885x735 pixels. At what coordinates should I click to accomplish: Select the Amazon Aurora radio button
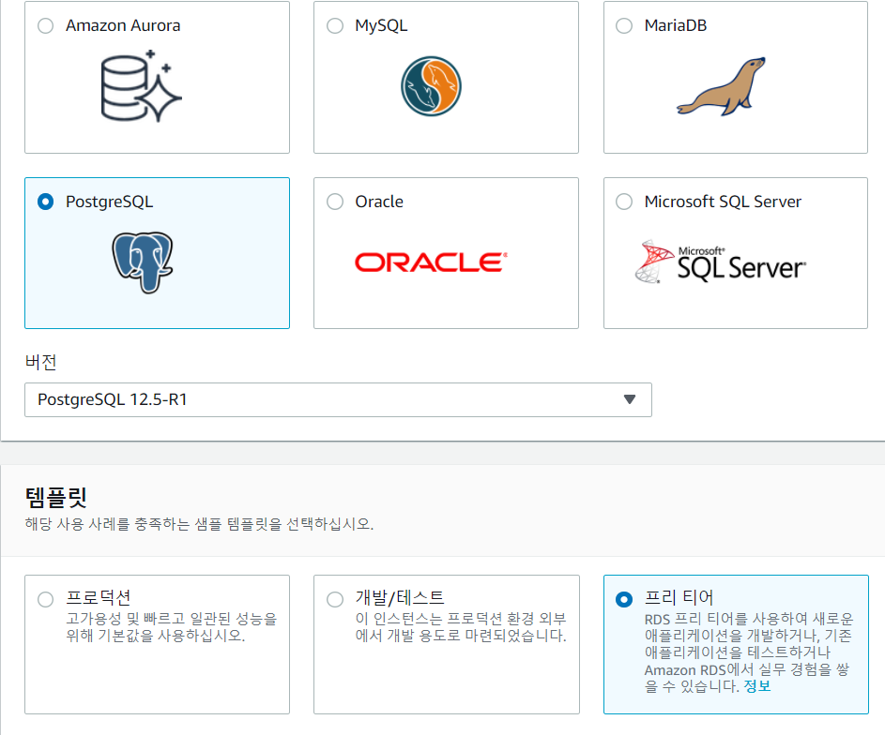[x=46, y=26]
